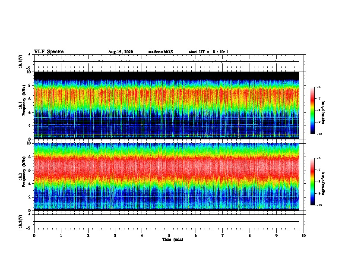Click the ch.2 colorbar "log(PSD)" unit label
342x264 pixels.
(323, 184)
